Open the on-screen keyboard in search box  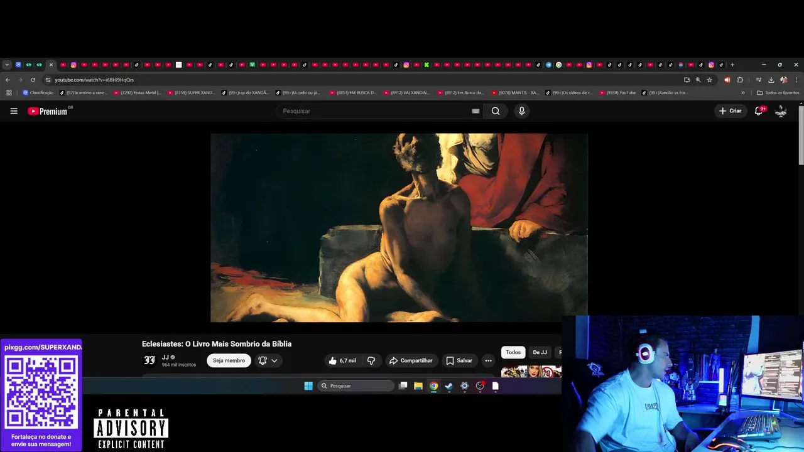coord(475,111)
